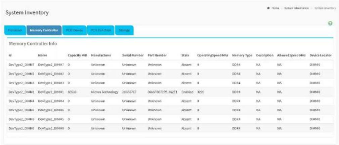Click the Memory Controller Info heading
Image resolution: width=339 pixels, height=145 pixels.
pyautogui.click(x=33, y=44)
